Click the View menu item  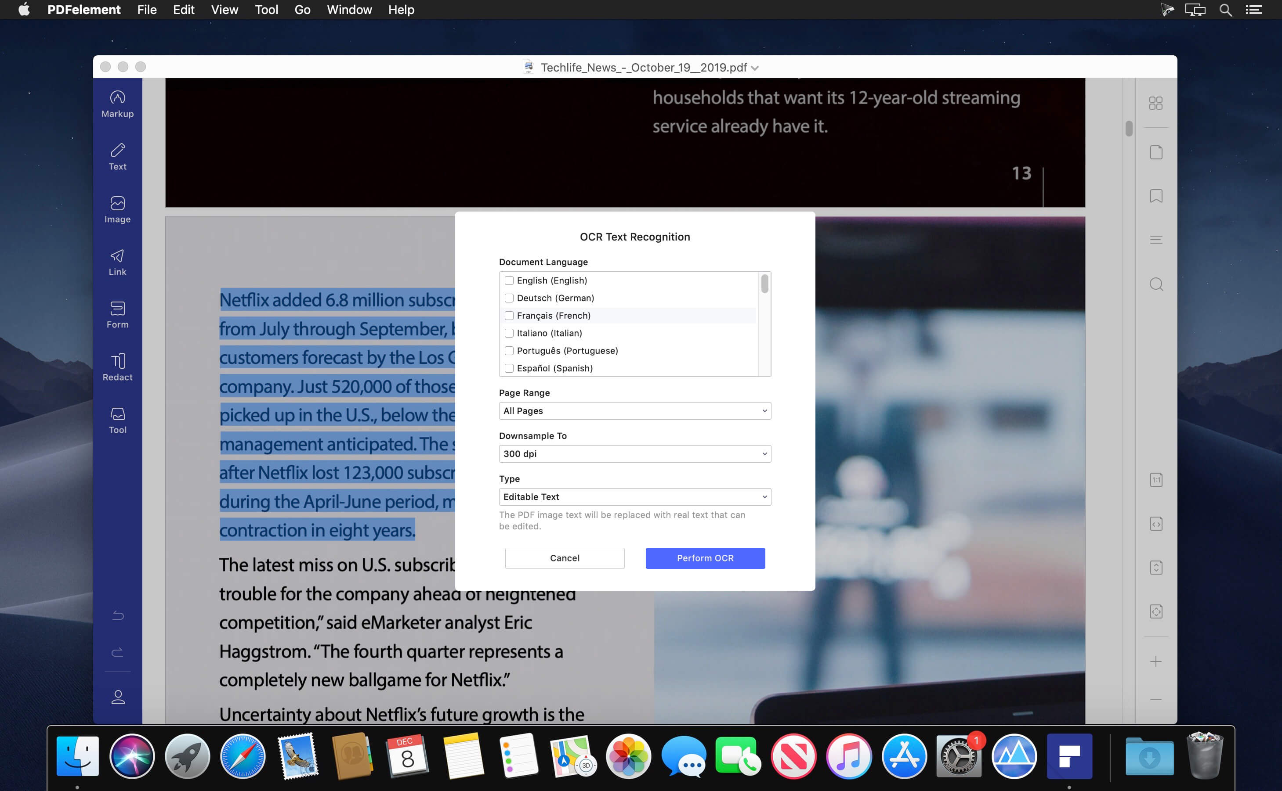[x=224, y=10]
